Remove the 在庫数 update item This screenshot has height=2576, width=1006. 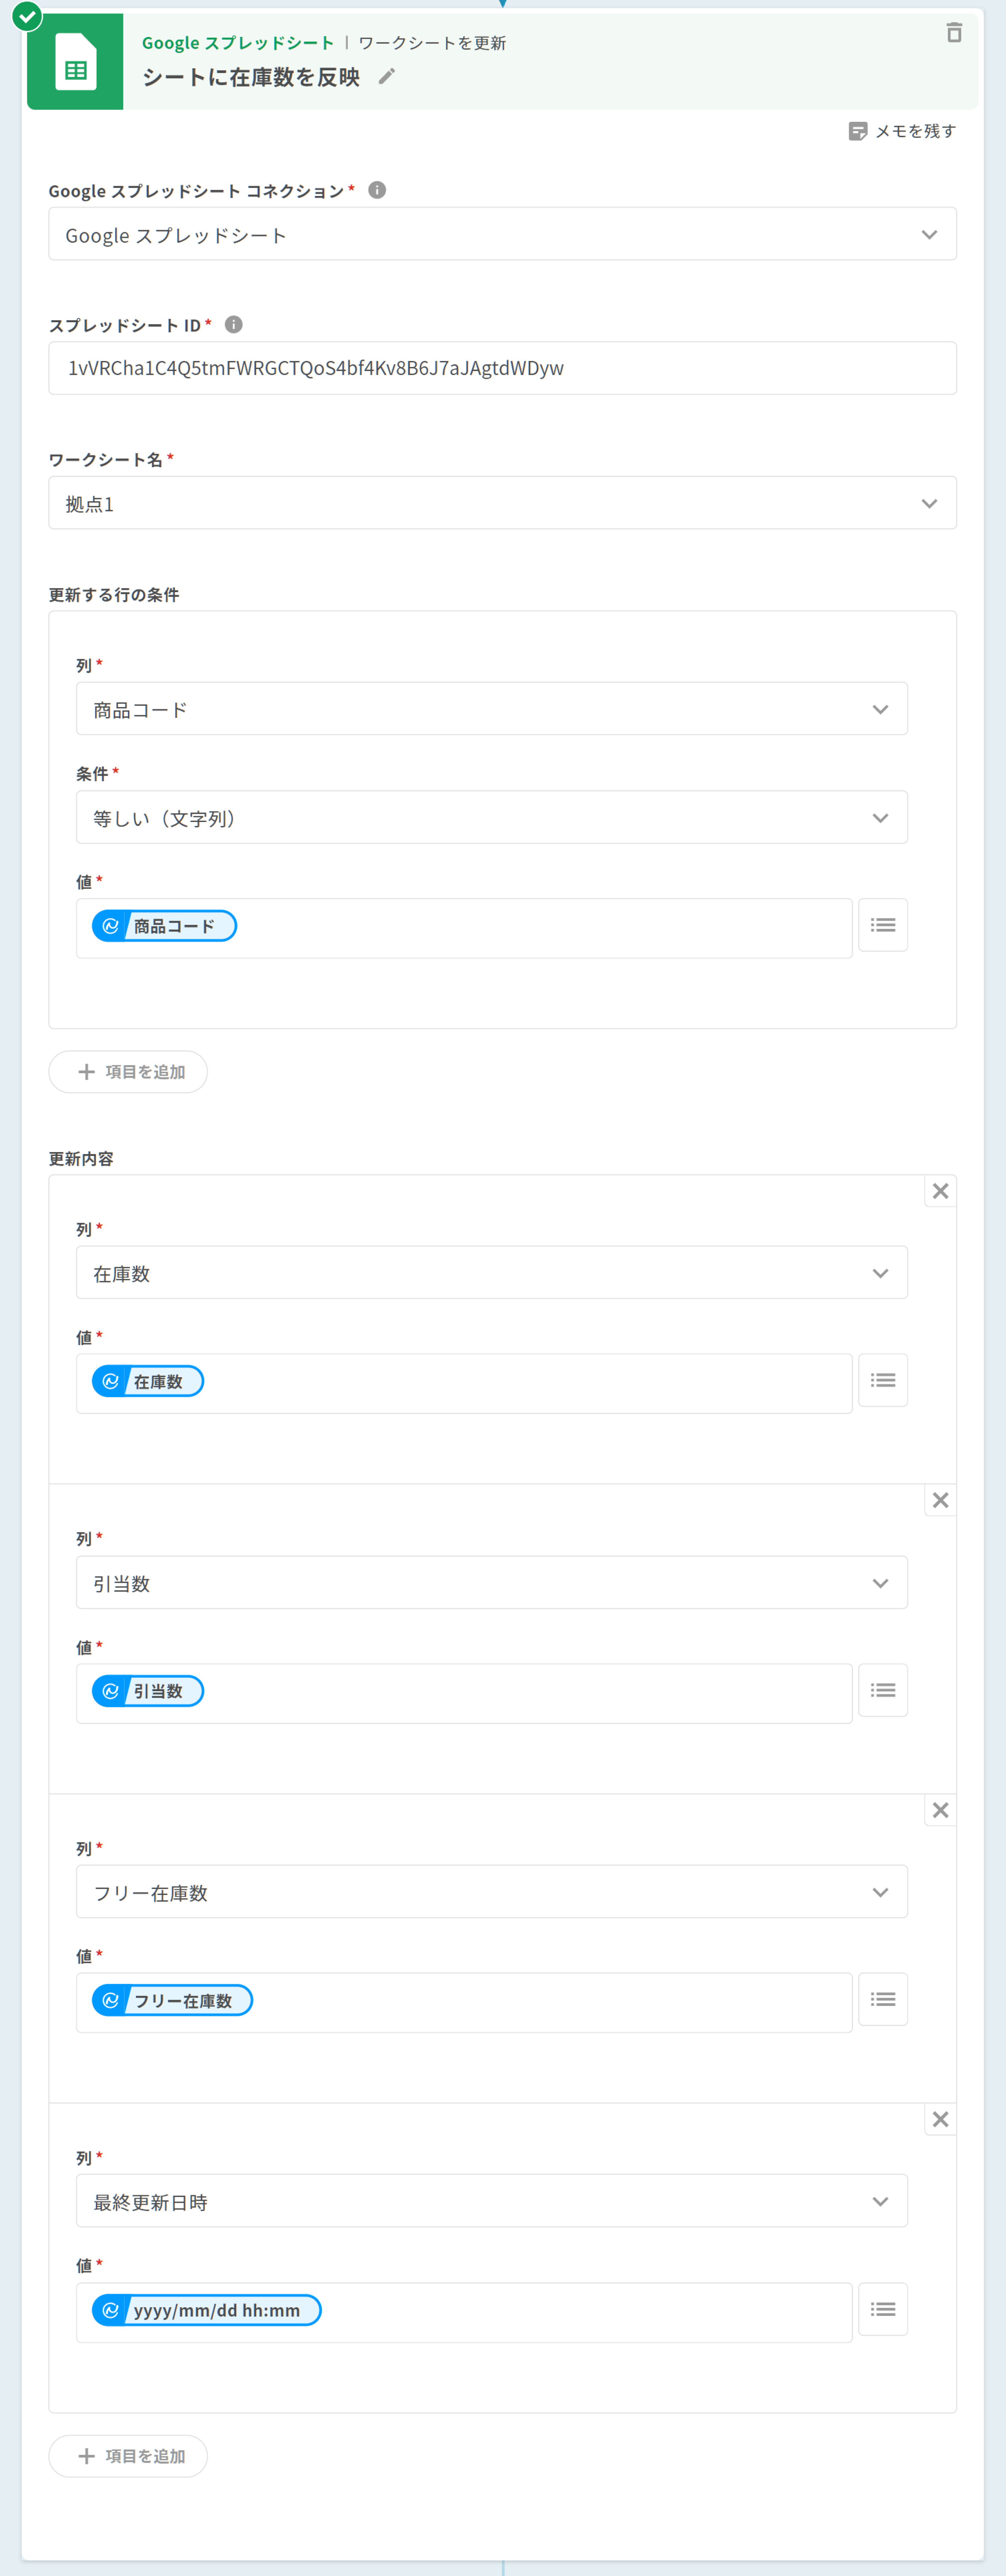[940, 1191]
